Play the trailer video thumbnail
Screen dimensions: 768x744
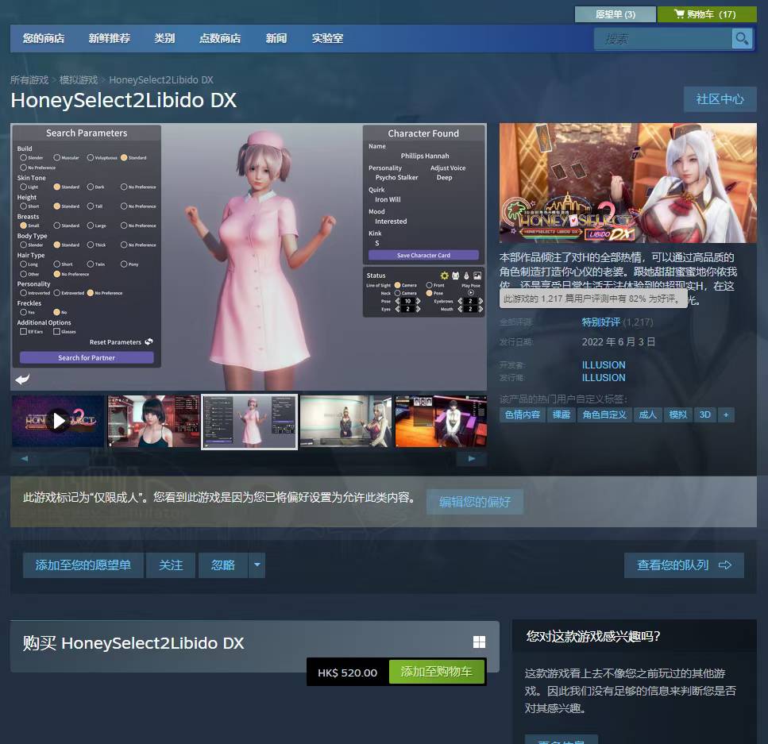[58, 421]
